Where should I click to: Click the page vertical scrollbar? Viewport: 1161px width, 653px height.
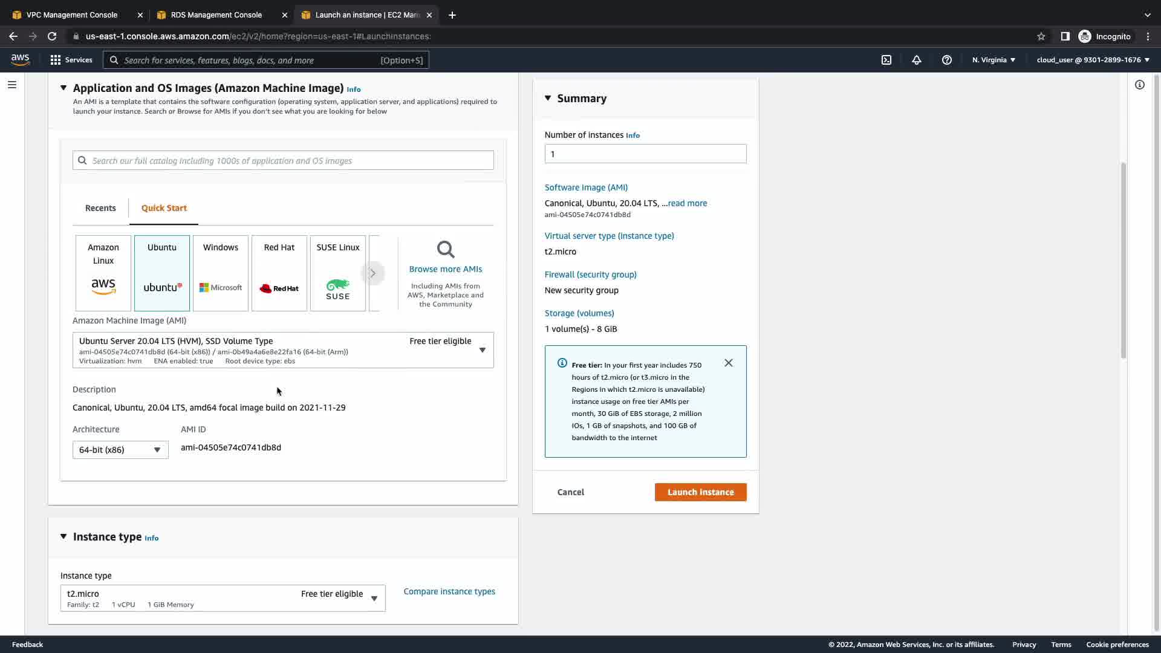1123,260
